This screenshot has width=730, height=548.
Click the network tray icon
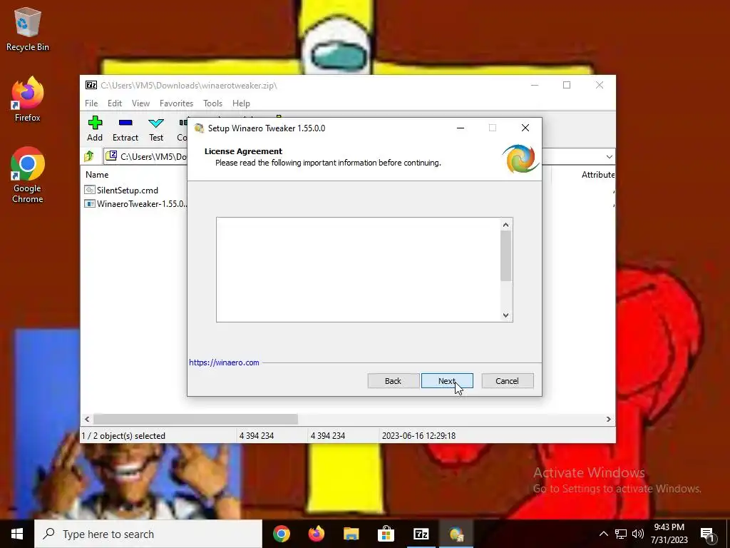[x=621, y=534]
